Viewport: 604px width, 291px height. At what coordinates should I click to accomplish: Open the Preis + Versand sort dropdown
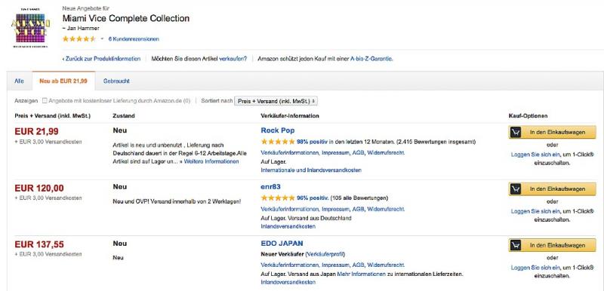276,101
